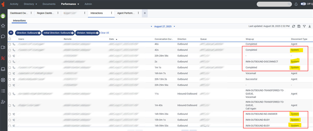Click the Clear All filters link
The height and width of the screenshot is (131, 313).
click(105, 33)
